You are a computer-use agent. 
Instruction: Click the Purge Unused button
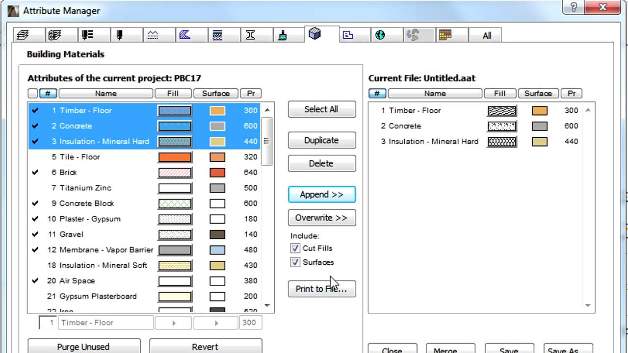(x=84, y=346)
